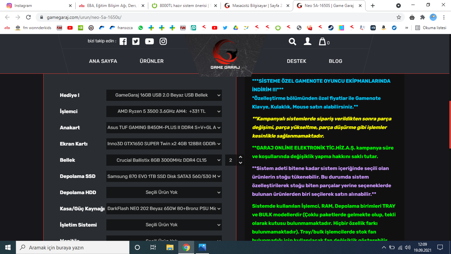Click the volume icon in system tray
Image resolution: width=451 pixels, height=254 pixels.
tap(408, 247)
